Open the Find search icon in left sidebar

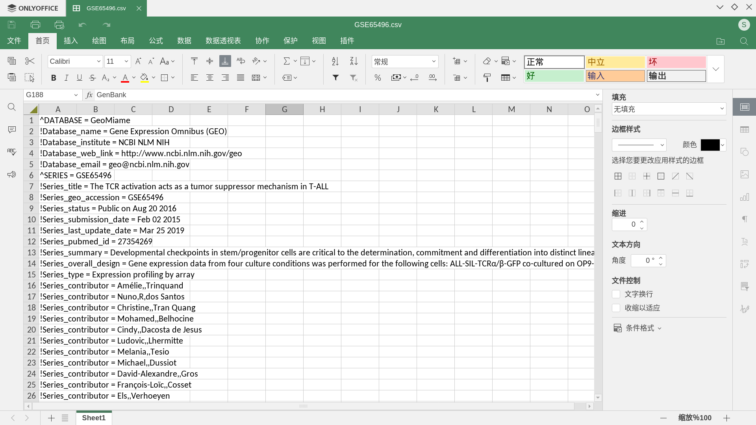coord(12,107)
